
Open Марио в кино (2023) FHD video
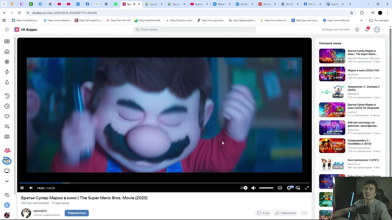pyautogui.click(x=363, y=70)
